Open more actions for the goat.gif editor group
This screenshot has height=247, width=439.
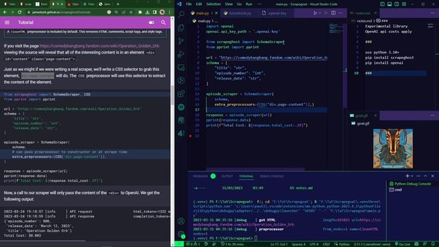(x=433, y=115)
